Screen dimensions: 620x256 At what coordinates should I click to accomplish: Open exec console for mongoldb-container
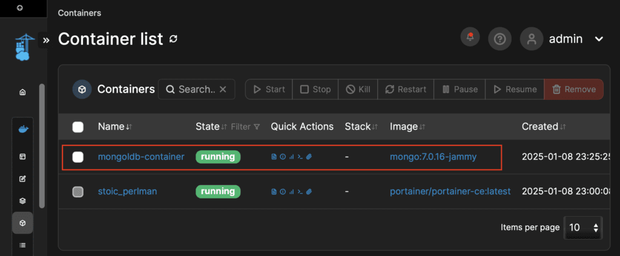pos(300,157)
